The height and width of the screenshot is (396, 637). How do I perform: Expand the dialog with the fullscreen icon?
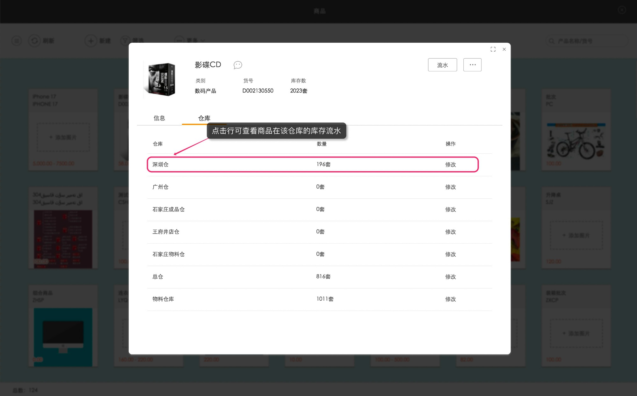[x=493, y=49]
